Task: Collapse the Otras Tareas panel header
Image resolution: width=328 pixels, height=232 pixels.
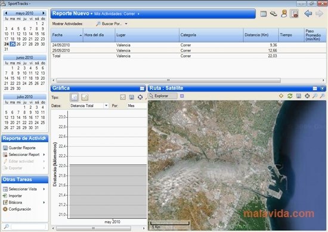Action: 24,180
